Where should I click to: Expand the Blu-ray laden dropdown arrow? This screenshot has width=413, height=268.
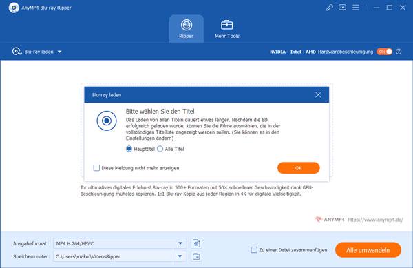pos(59,52)
